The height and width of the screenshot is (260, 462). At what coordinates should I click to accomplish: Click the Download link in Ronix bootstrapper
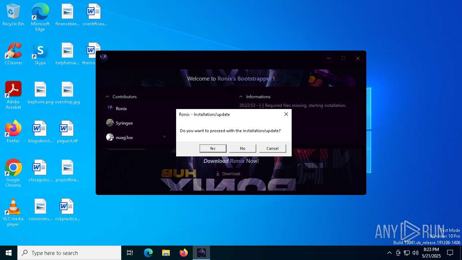[x=228, y=174]
